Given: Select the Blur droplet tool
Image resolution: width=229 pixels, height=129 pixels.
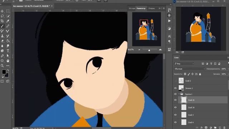Looking at the screenshot, I should point(2,46).
